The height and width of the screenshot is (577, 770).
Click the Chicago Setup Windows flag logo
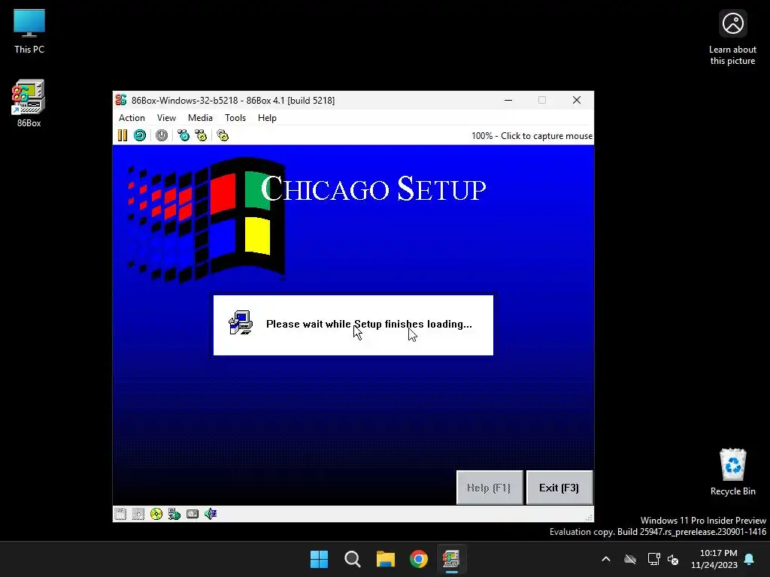(206, 219)
